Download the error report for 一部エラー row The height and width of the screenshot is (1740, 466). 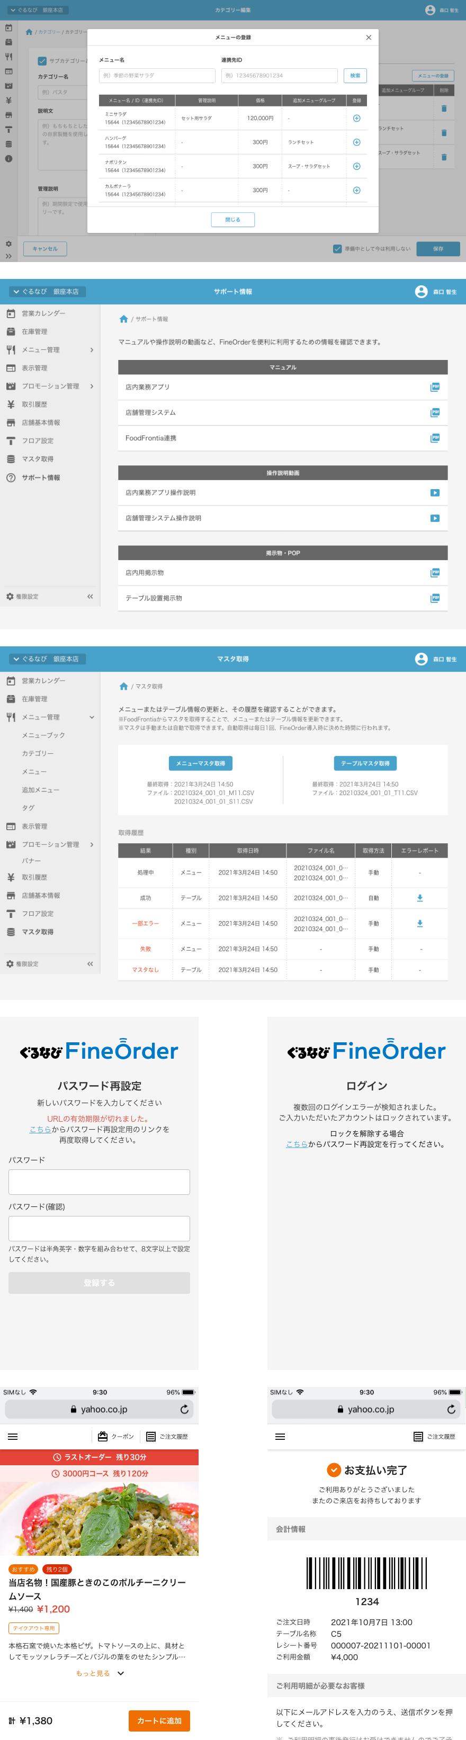(419, 923)
